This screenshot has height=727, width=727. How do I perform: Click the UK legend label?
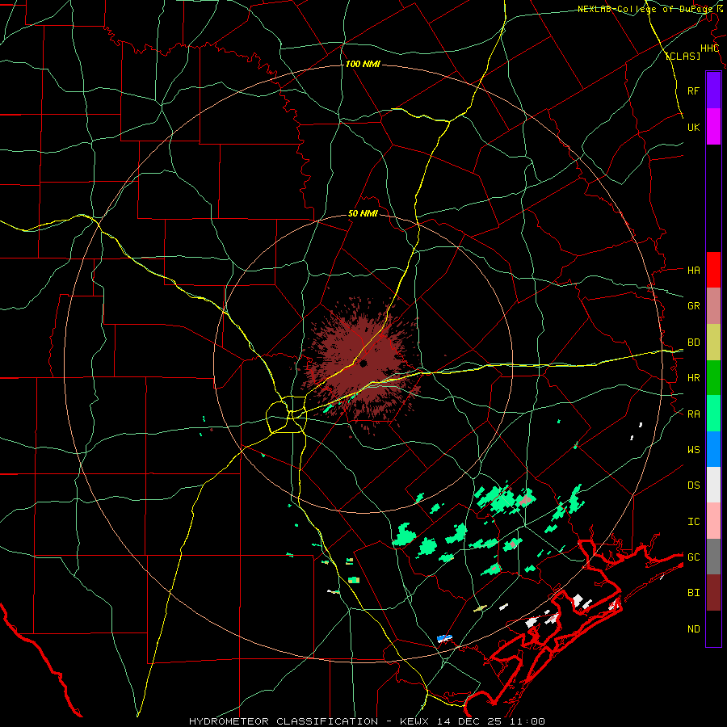click(693, 127)
